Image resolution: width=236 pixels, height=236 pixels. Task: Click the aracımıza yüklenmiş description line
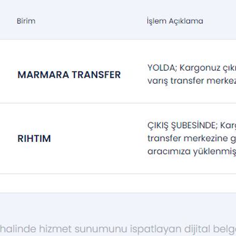(x=192, y=151)
